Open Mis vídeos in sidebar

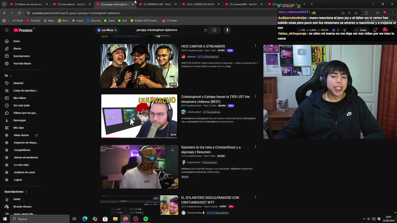20,98
